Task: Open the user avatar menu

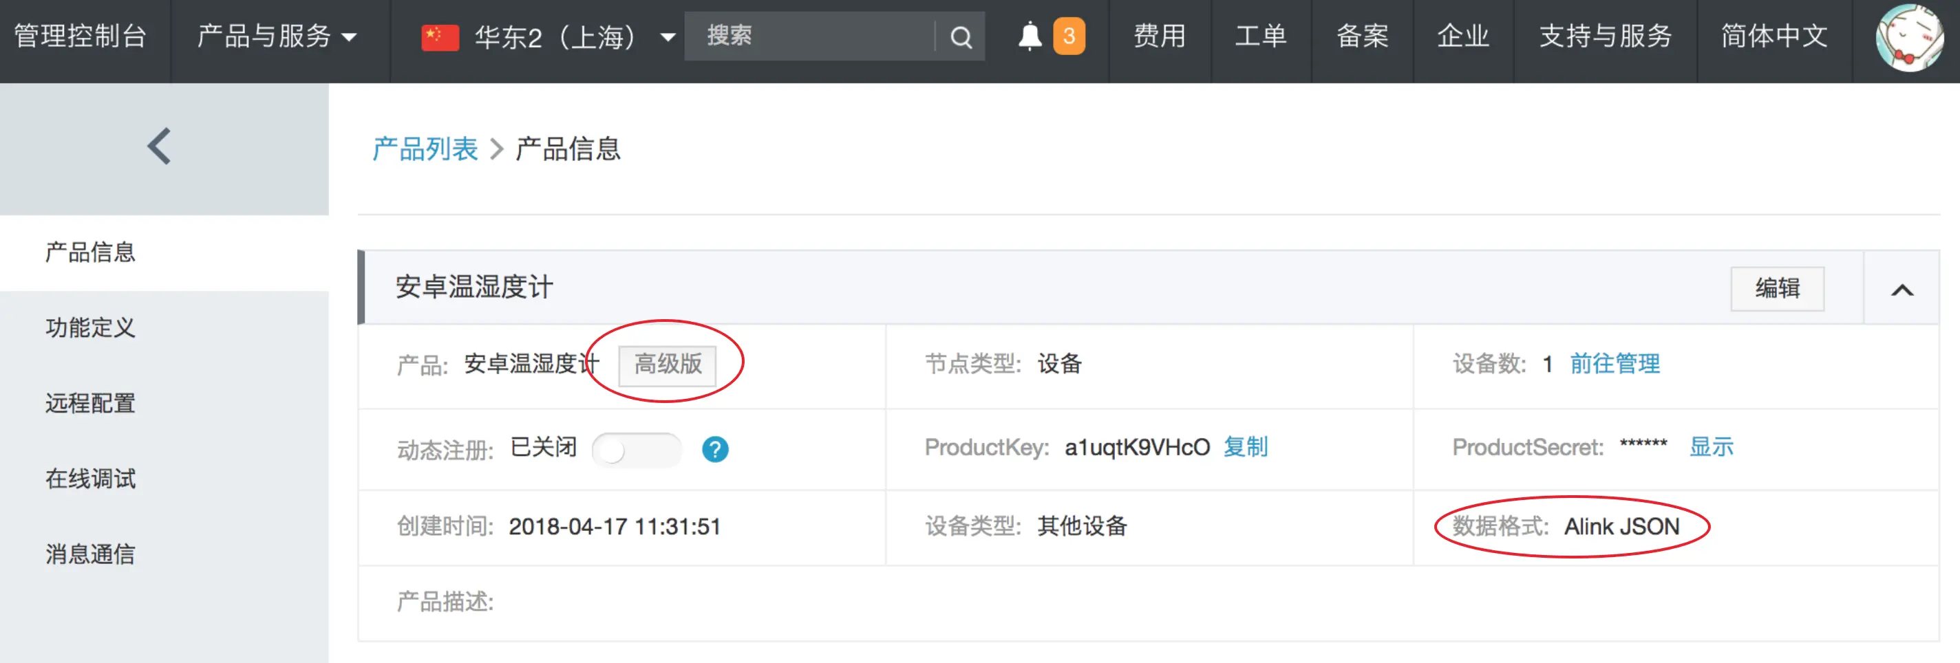Action: (1908, 36)
